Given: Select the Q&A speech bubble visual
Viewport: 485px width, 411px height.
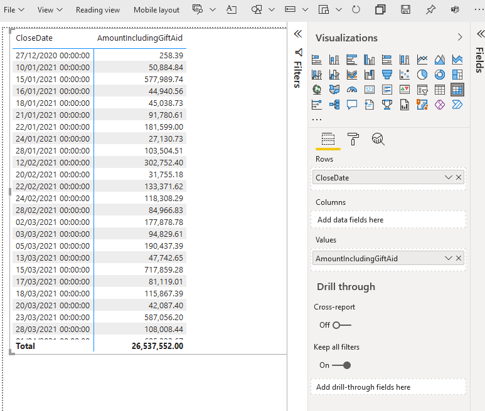Looking at the screenshot, I should (352, 105).
